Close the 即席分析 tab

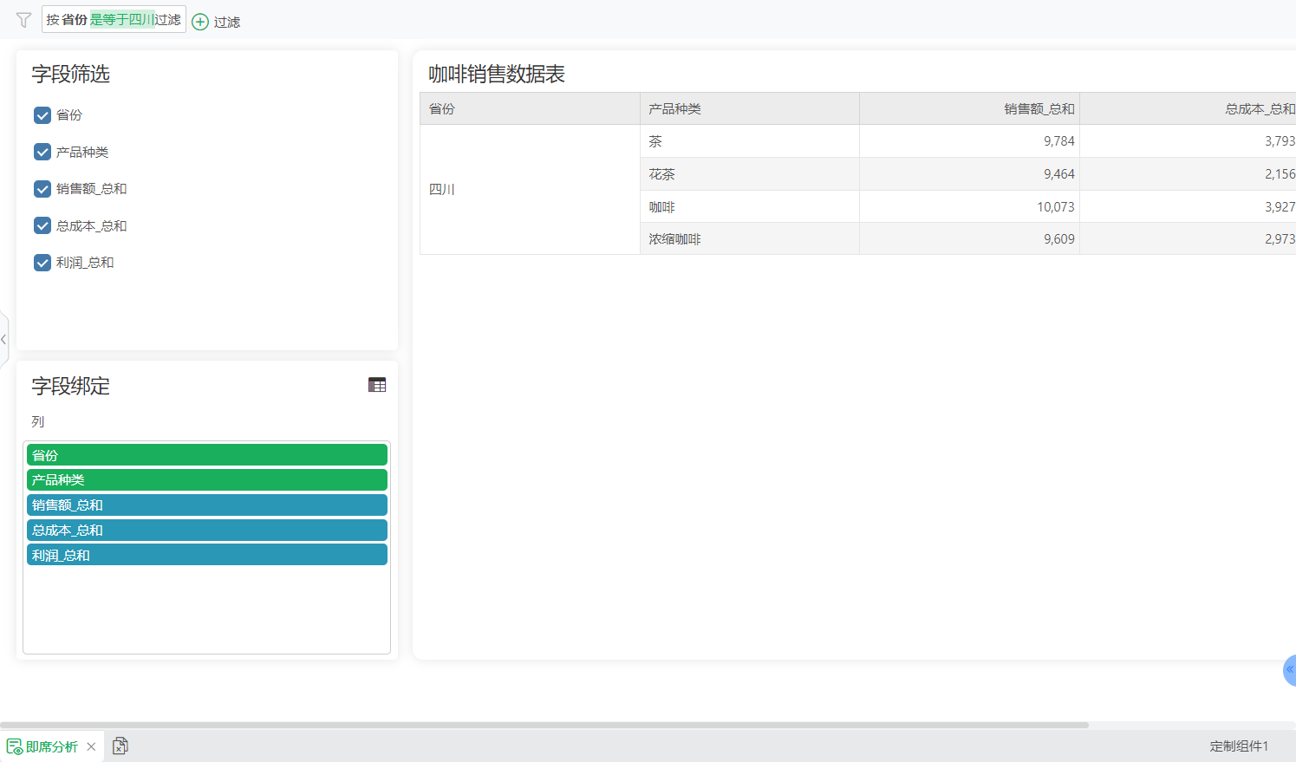pos(91,746)
